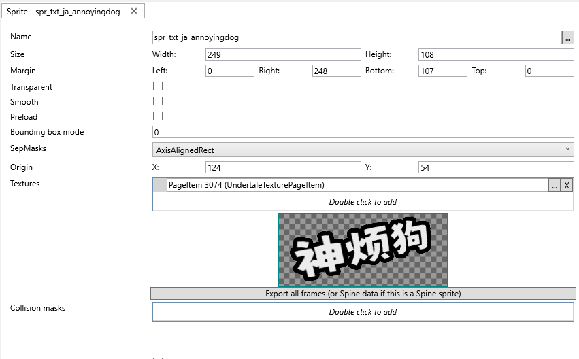Viewport: 579px width, 359px height.
Task: Click Double click to add under Textures
Action: tap(363, 202)
